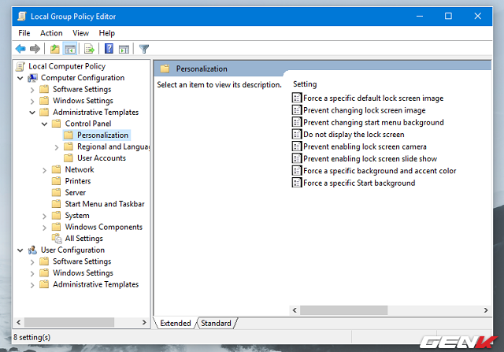This screenshot has height=352, width=504.
Task: Click the Export List toolbar icon
Action: pos(89,49)
